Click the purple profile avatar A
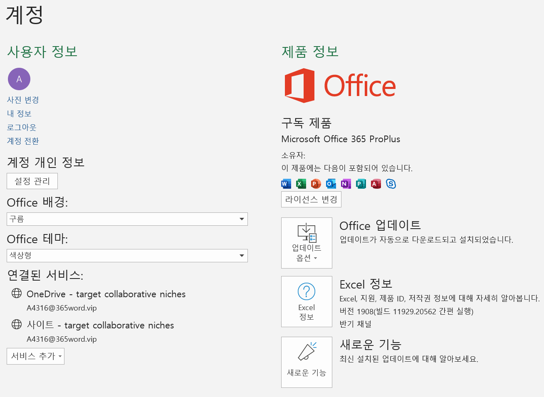544x397 pixels. [19, 79]
